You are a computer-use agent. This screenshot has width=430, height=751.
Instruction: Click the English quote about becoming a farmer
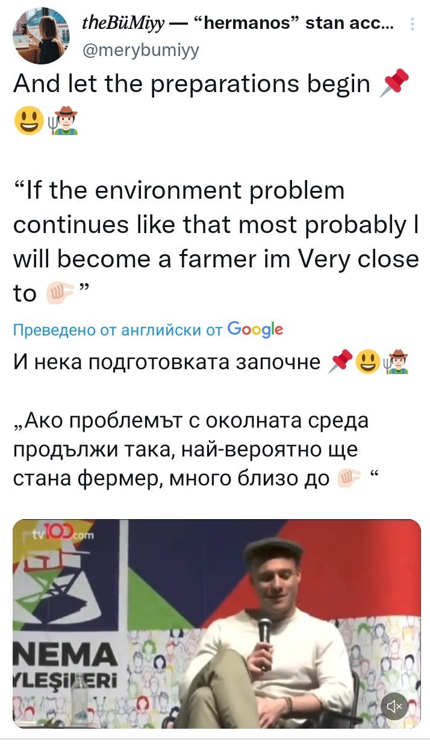[216, 242]
